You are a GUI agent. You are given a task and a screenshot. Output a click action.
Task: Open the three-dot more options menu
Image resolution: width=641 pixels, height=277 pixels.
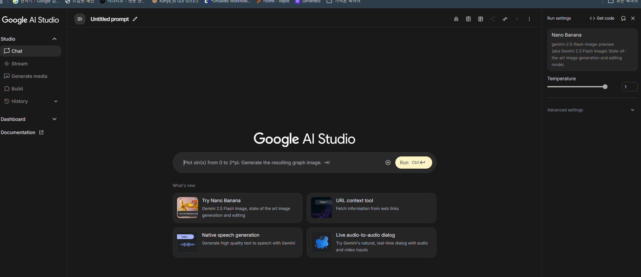[x=529, y=19]
